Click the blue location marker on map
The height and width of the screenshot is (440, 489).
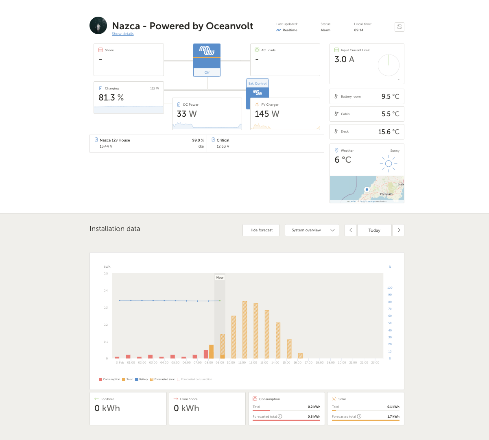coord(367,189)
